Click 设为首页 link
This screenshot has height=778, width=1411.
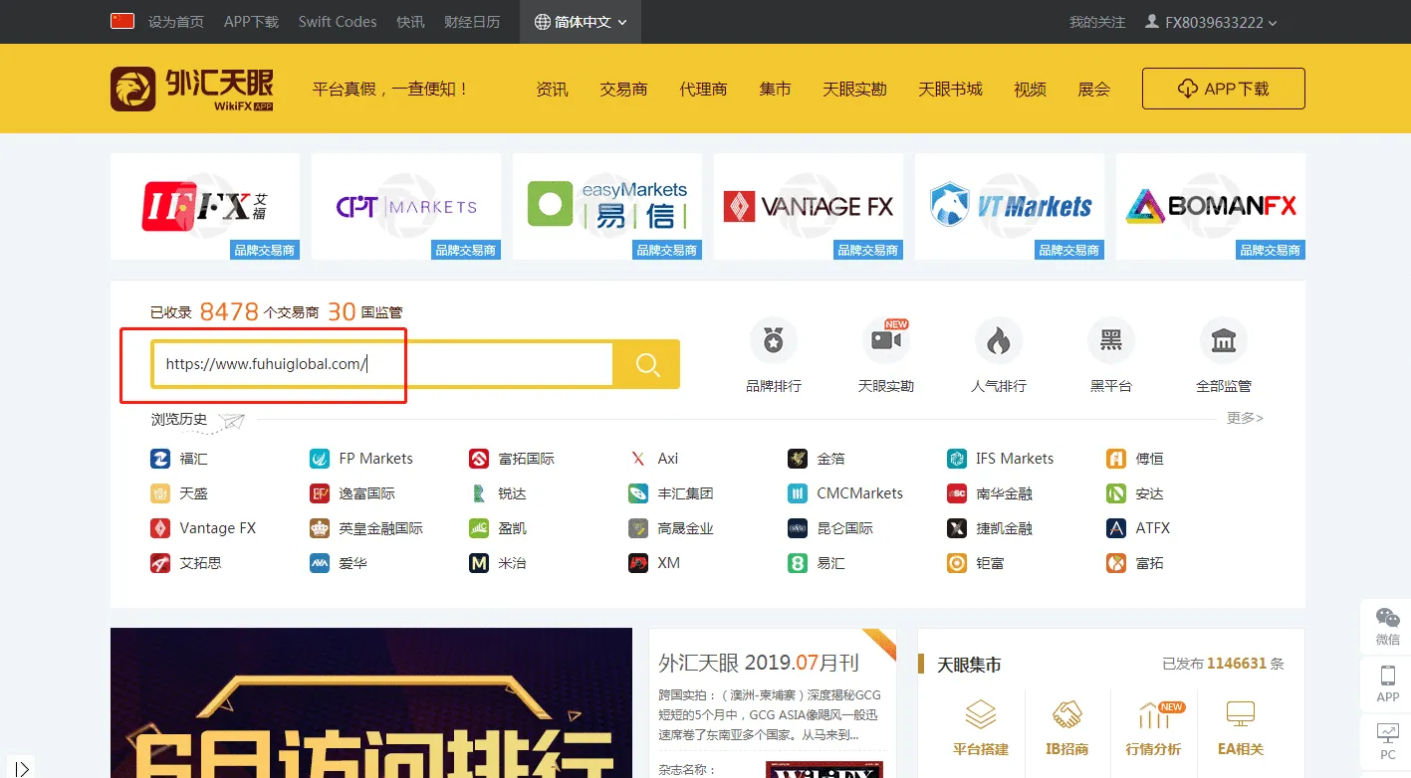176,22
